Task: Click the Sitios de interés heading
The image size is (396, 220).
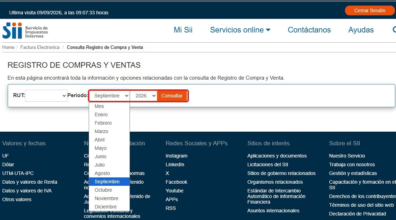Action: pos(269,143)
